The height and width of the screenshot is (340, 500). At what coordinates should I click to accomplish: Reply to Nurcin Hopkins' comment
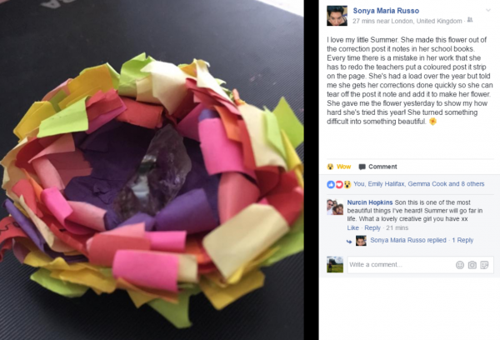(x=372, y=227)
